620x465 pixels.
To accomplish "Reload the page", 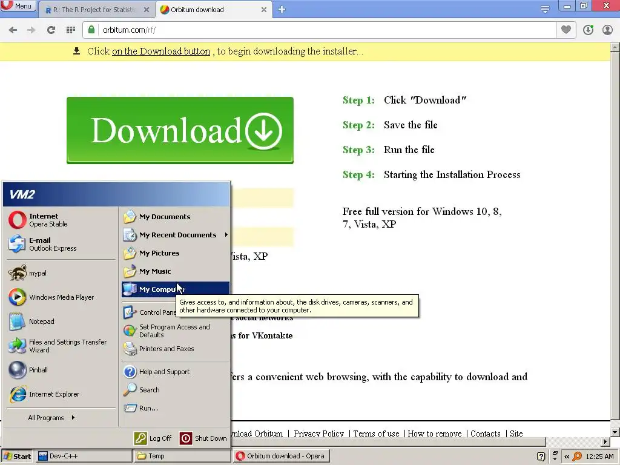I will pyautogui.click(x=51, y=30).
